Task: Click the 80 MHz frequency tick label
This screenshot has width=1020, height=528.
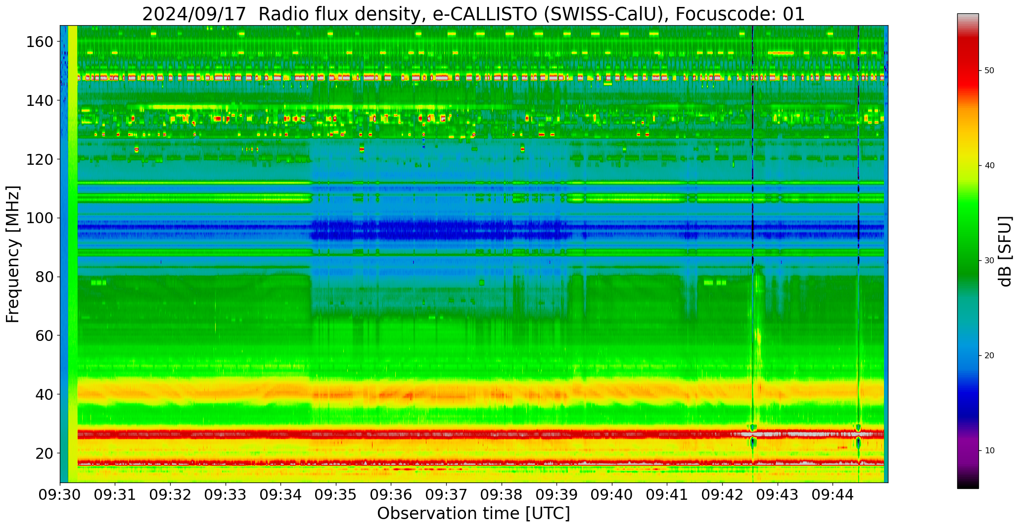Action: [x=44, y=277]
